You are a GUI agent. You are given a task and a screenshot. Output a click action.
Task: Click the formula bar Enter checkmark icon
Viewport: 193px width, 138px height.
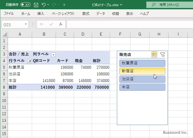coord(51,24)
